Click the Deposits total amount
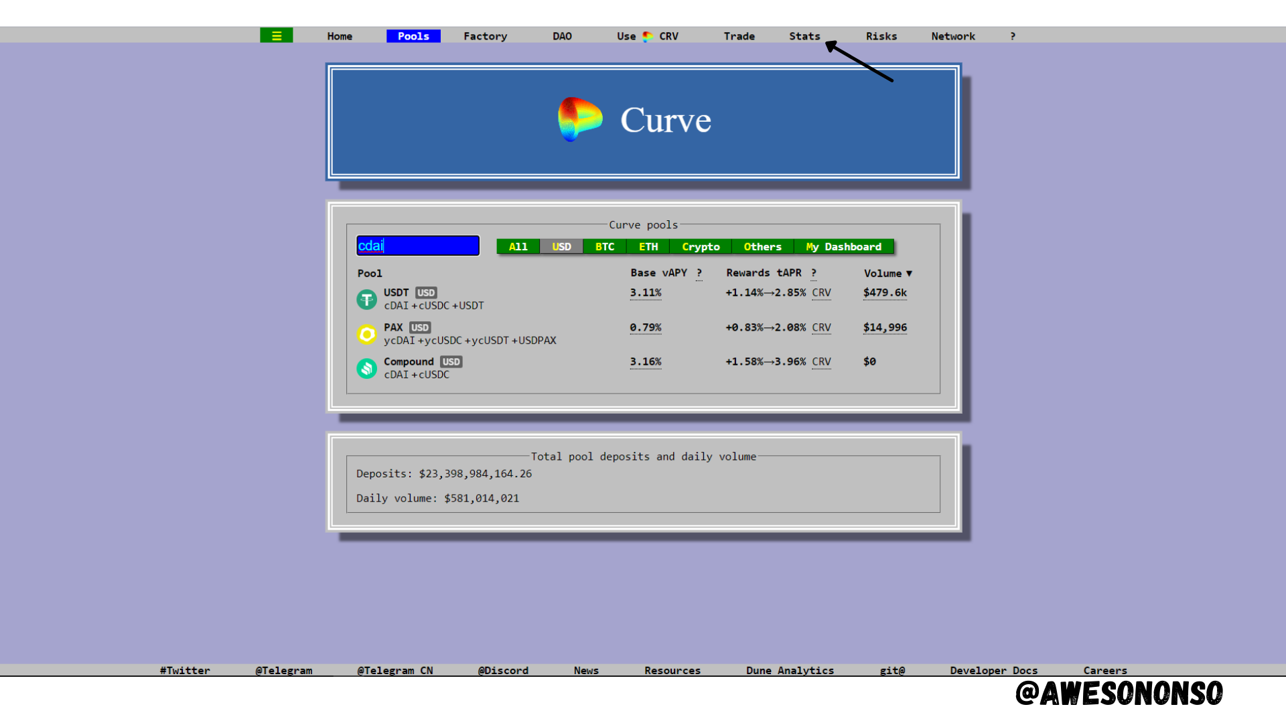 476,473
